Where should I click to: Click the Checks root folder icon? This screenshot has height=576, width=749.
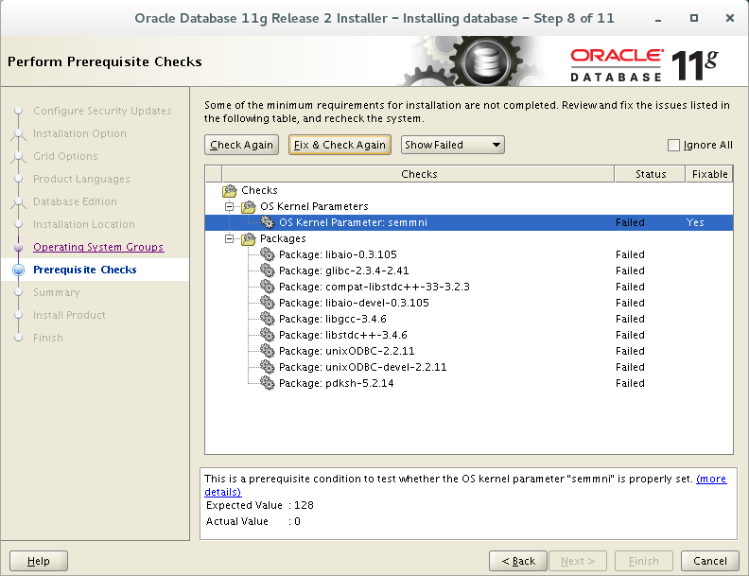click(x=230, y=190)
